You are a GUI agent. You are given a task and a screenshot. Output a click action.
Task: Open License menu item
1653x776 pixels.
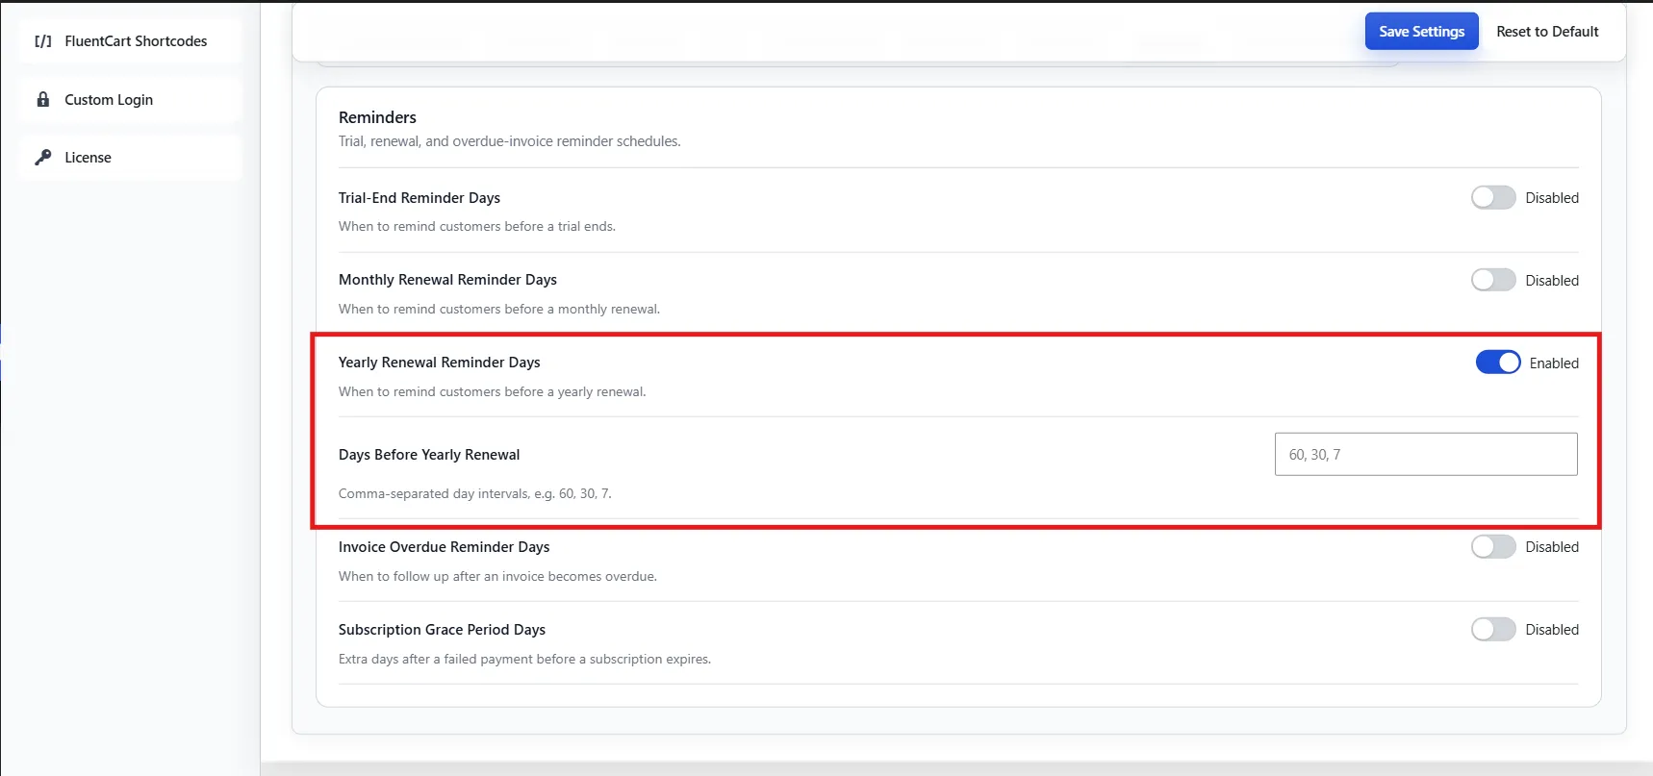coord(130,157)
